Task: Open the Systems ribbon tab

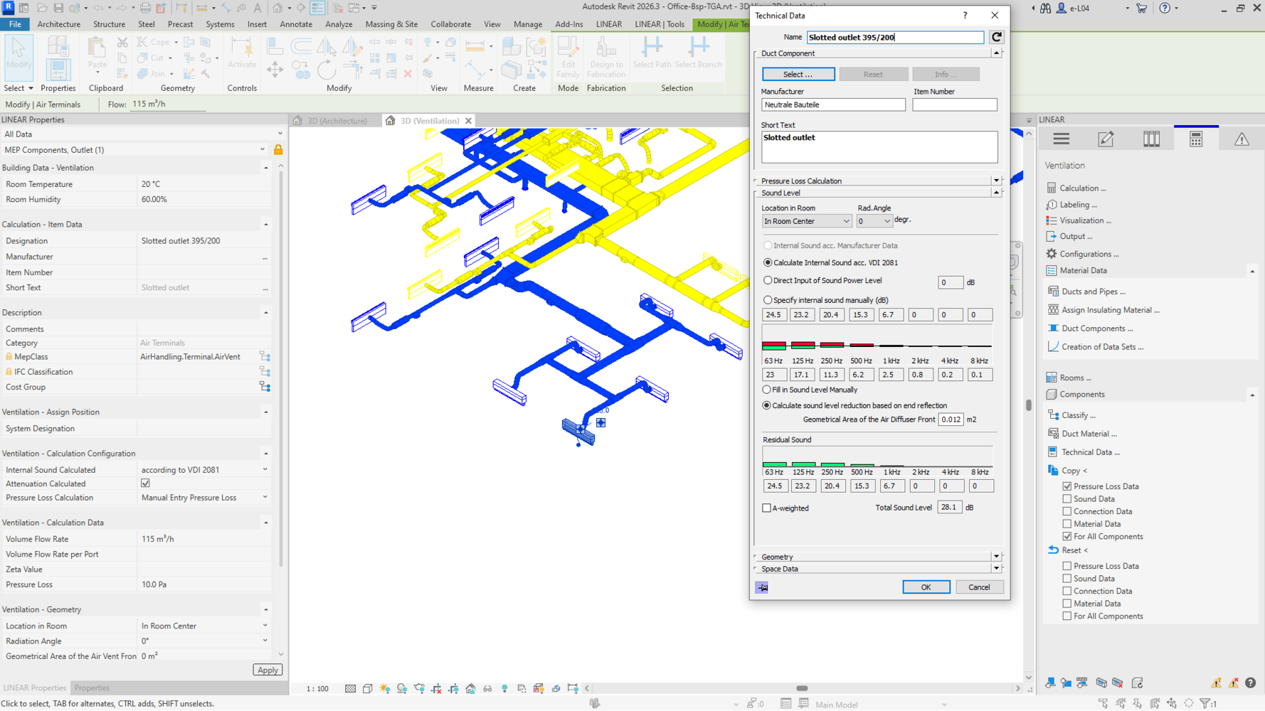Action: coord(220,24)
